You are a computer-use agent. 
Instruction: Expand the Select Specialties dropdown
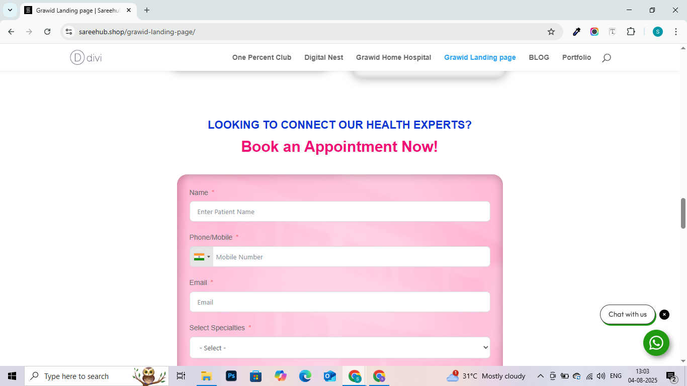(339, 348)
